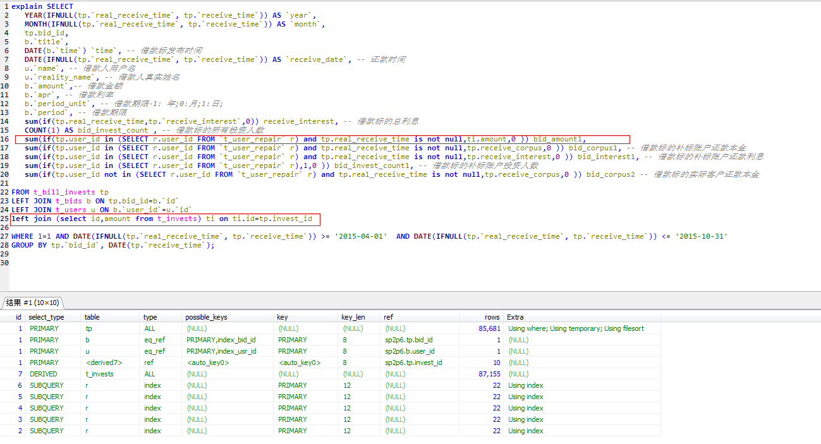Click the PRIMARY,index_bid_id possible_keys cell
The image size is (821, 444).
[x=221, y=340]
